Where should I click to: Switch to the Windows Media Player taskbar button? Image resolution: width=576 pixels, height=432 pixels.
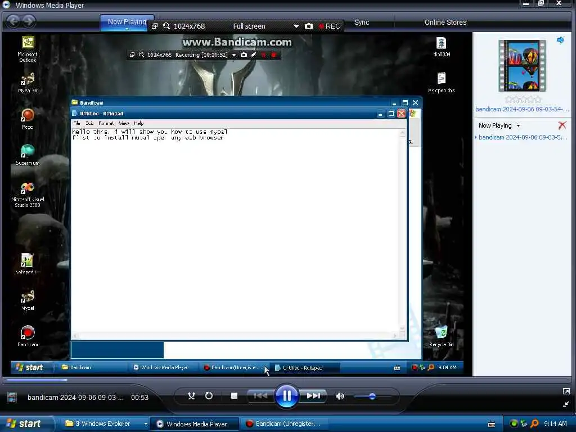click(195, 424)
